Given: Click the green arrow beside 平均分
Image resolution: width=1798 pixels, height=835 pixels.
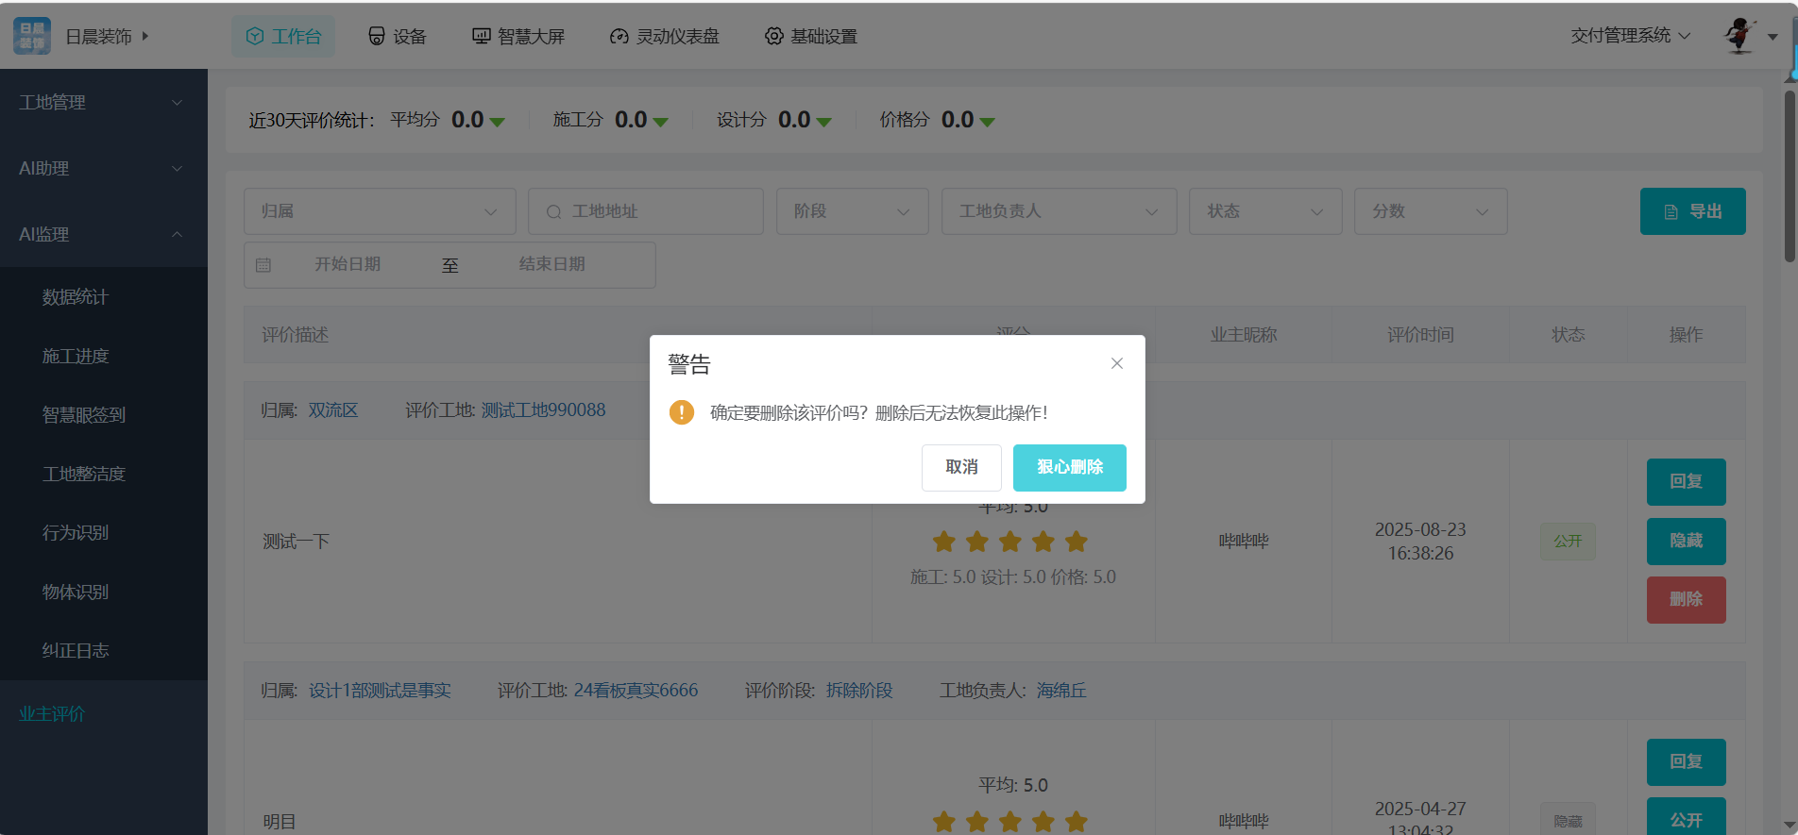Looking at the screenshot, I should pos(498,122).
